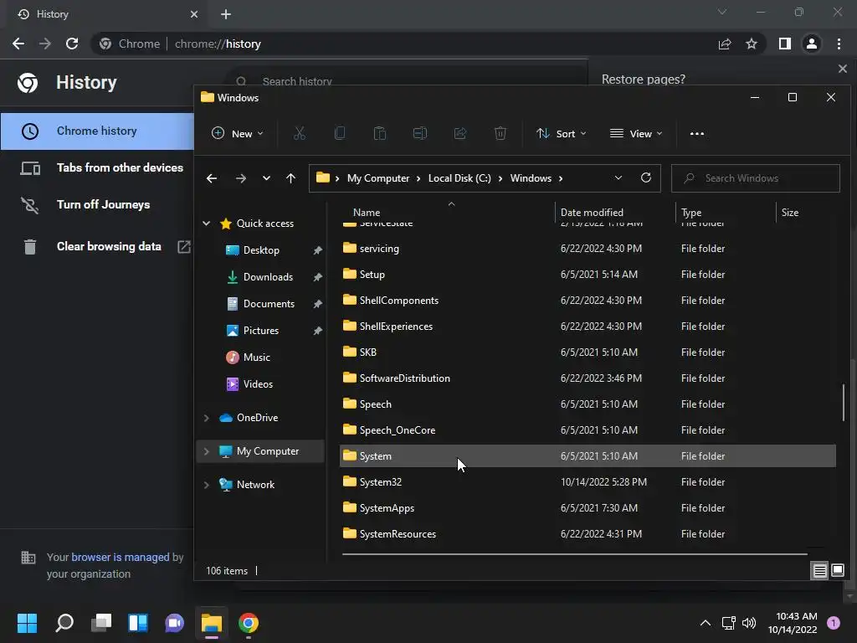Switch to details view layout icon

pos(820,571)
